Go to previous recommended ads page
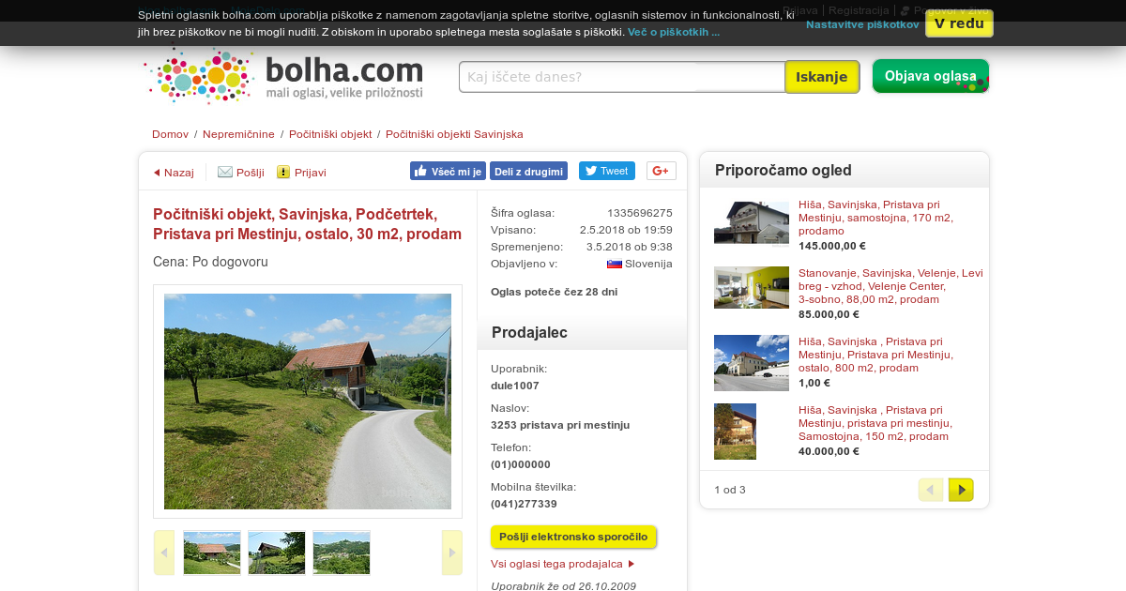 coord(930,490)
